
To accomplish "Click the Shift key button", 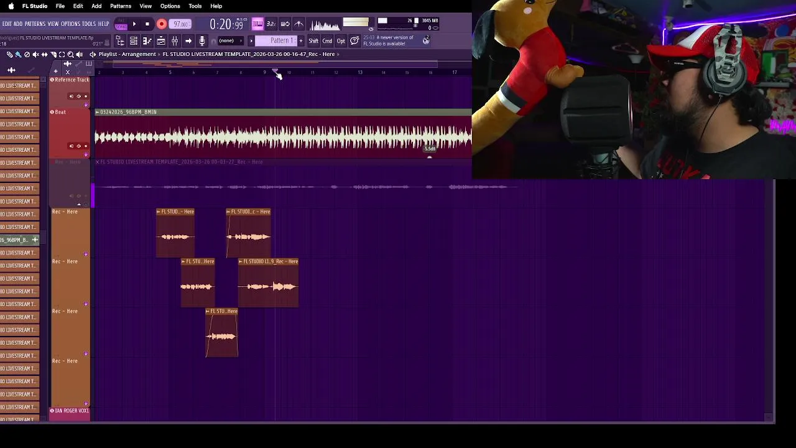I will point(313,41).
